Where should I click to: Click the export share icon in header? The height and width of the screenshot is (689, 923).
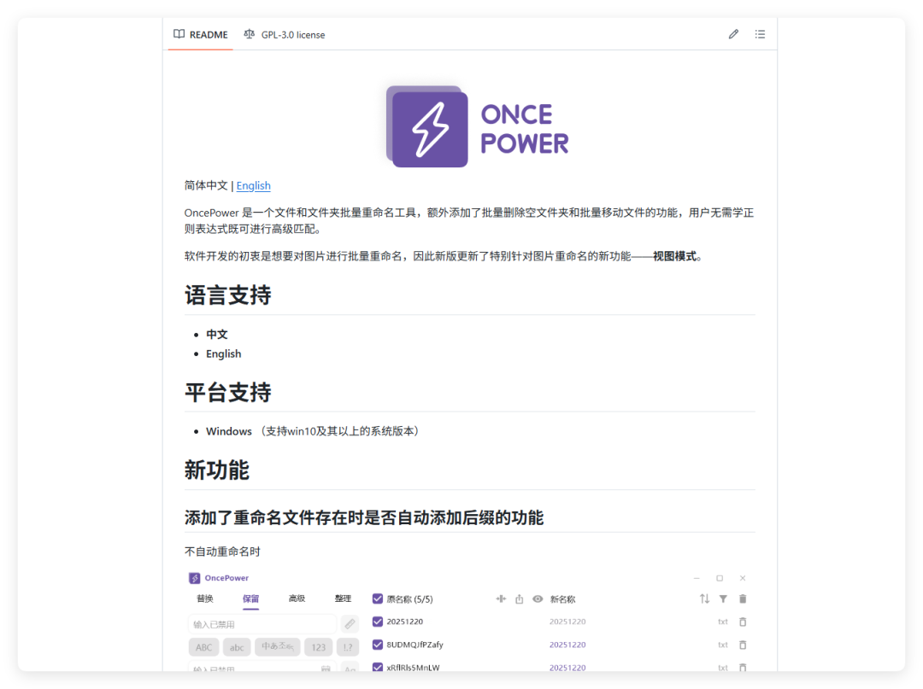520,599
